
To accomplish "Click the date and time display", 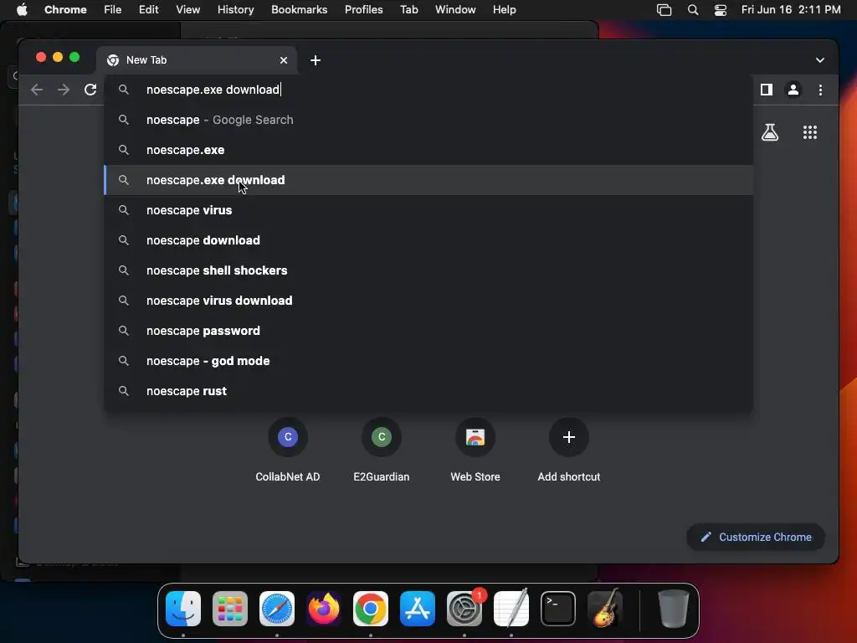I will click(791, 9).
